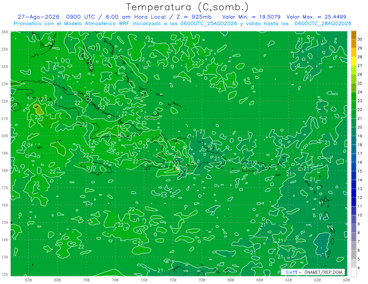Click the 28 value on the color scale

point(360,57)
